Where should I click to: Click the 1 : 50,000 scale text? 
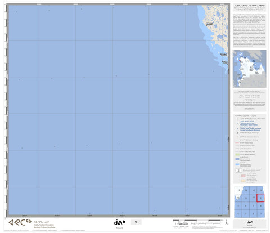pos(181,224)
